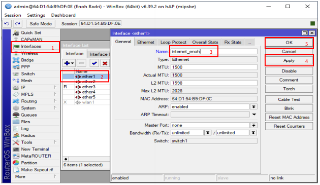Switch to the Loop Protect tab

(173, 42)
